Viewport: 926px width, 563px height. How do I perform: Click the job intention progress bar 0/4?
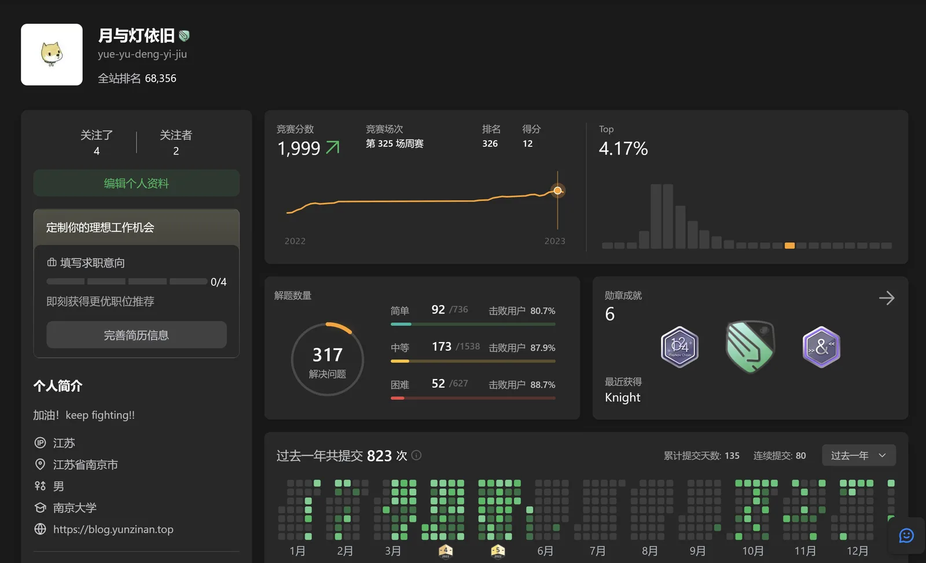pos(127,282)
